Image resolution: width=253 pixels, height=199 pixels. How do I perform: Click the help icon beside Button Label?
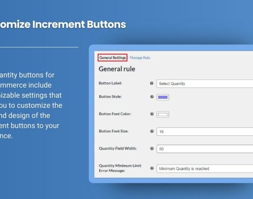(152, 83)
